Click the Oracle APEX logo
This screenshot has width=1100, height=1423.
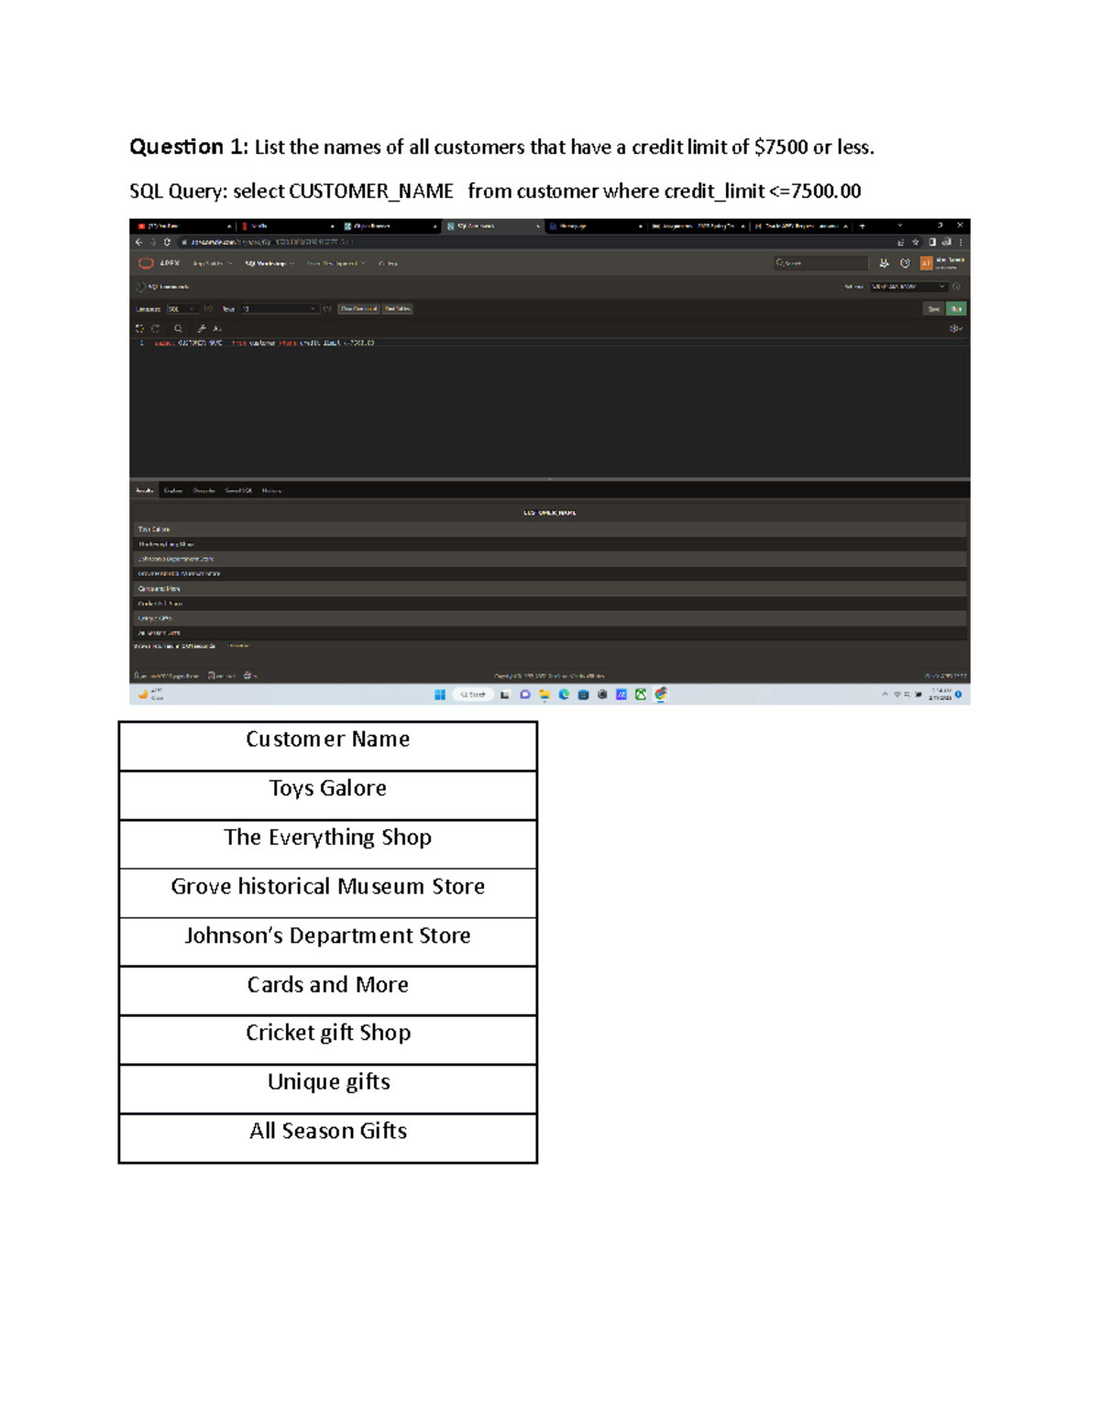[148, 261]
